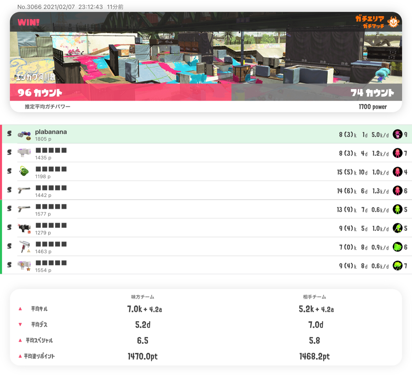Open the plabanana player name
Screen dimensions: 412x376
51,132
